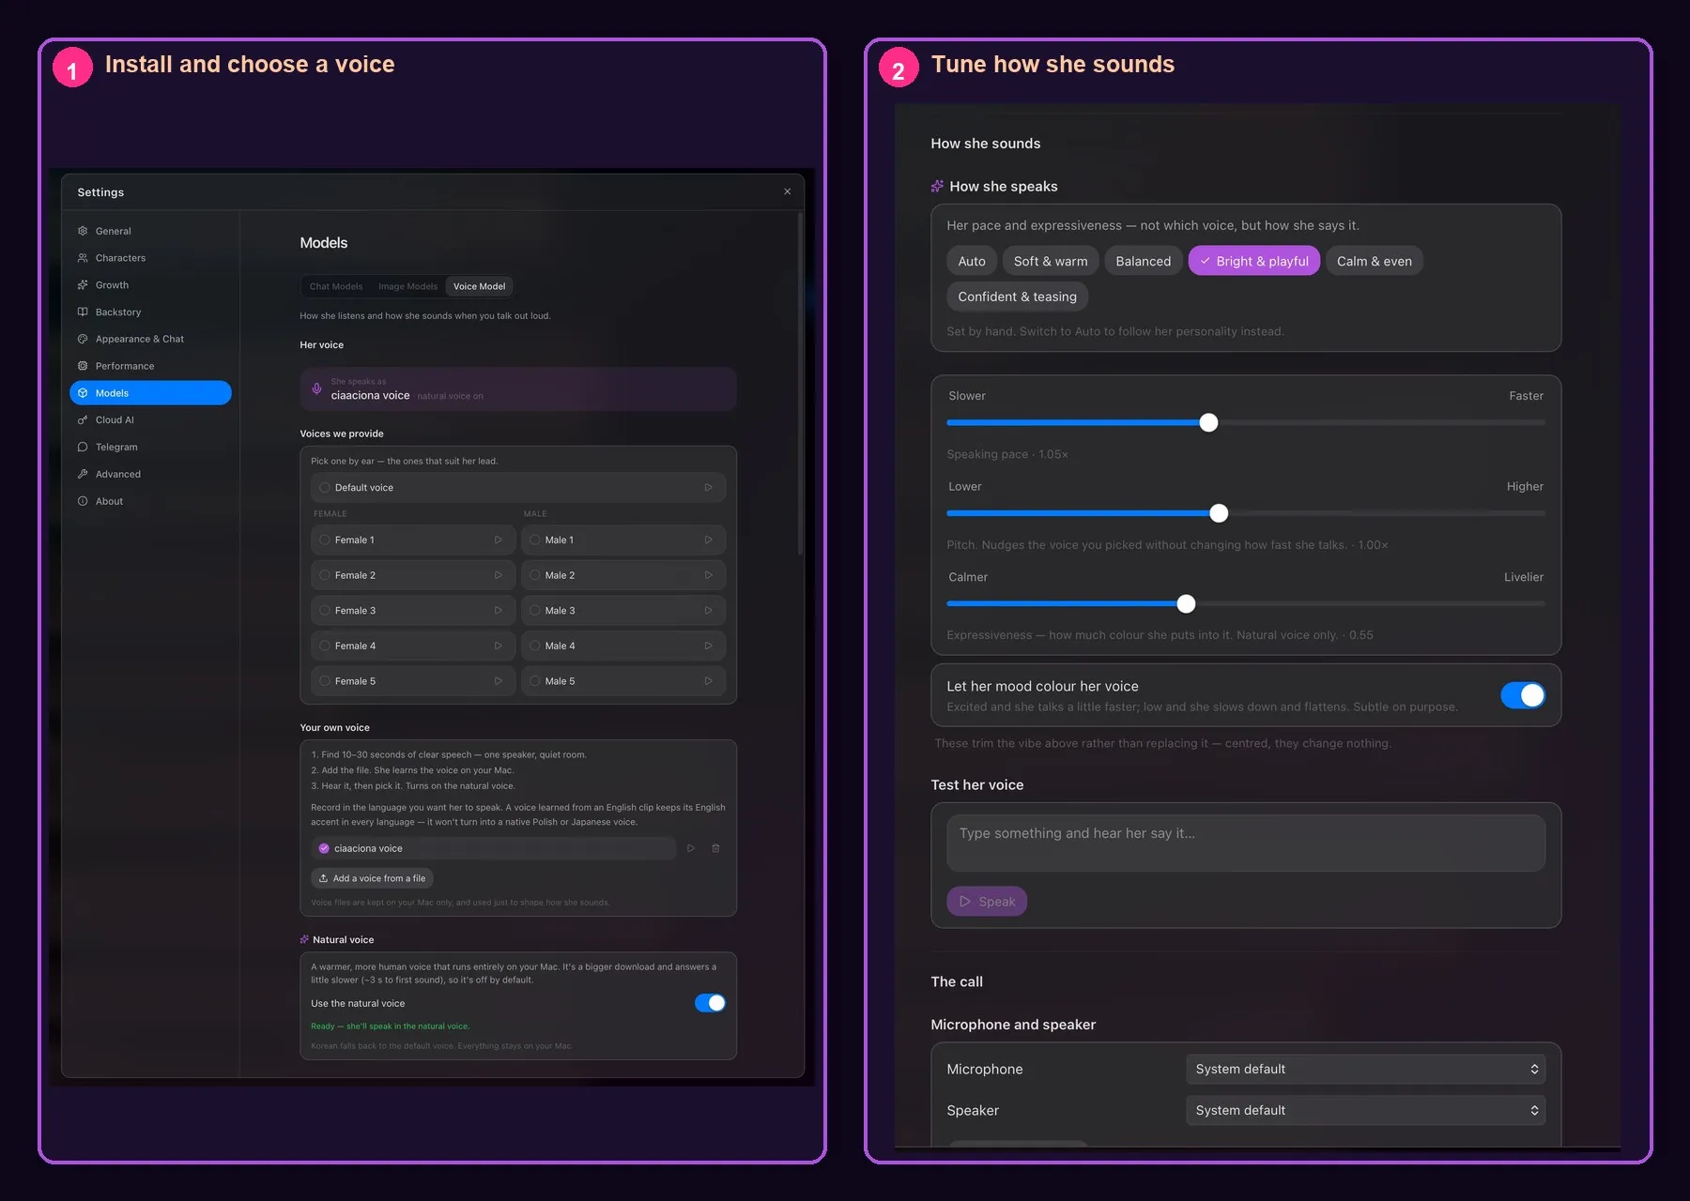Open the Appearance & Chat section
This screenshot has width=1690, height=1201.
[x=150, y=340]
